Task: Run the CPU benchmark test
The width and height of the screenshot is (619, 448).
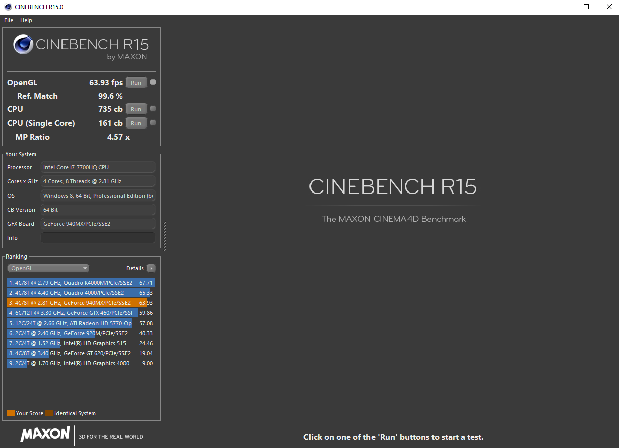Action: point(136,109)
